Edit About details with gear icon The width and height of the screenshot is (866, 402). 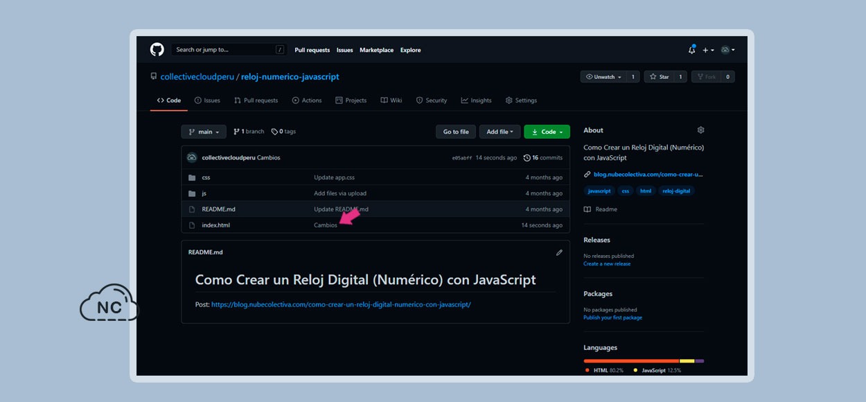[700, 130]
